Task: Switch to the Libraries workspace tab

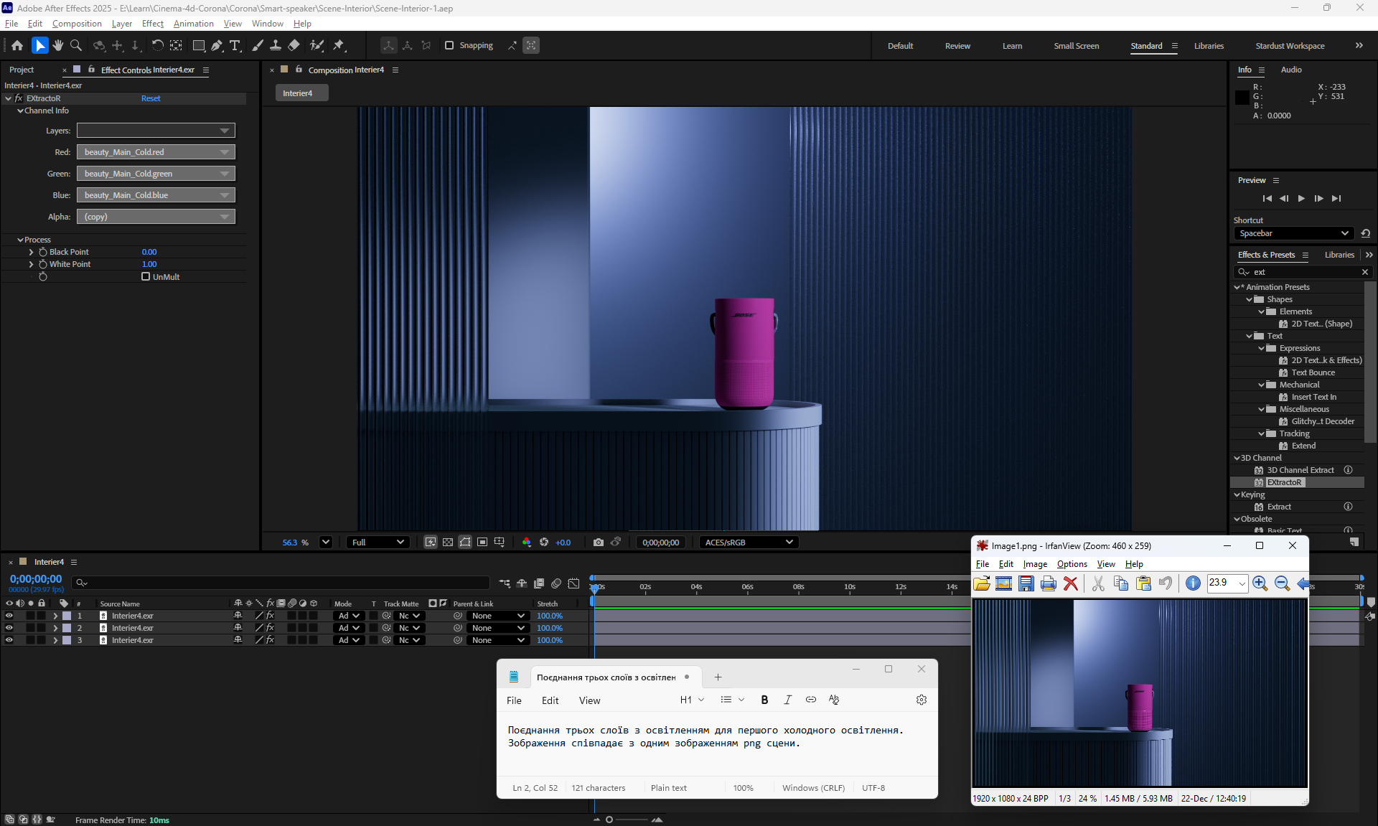Action: tap(1209, 46)
